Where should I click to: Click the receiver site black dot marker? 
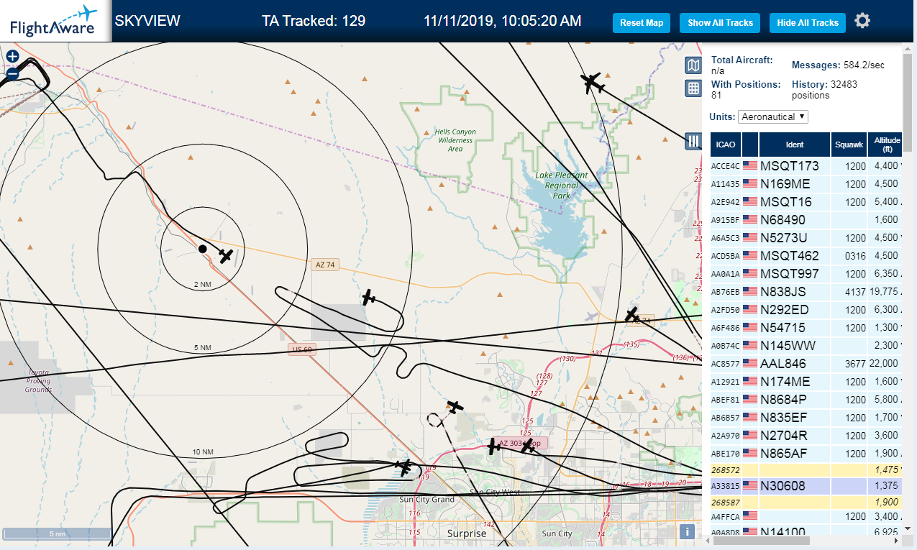203,249
